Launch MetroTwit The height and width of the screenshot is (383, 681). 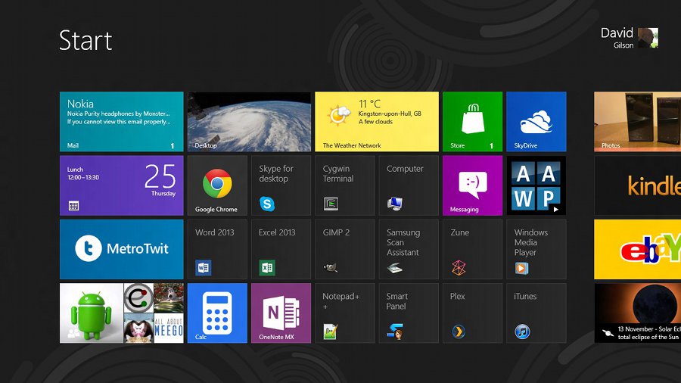pyautogui.click(x=122, y=249)
